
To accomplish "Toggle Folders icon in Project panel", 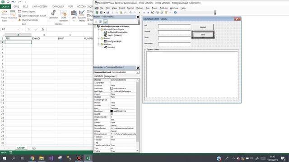I will pyautogui.click(x=105, y=22).
